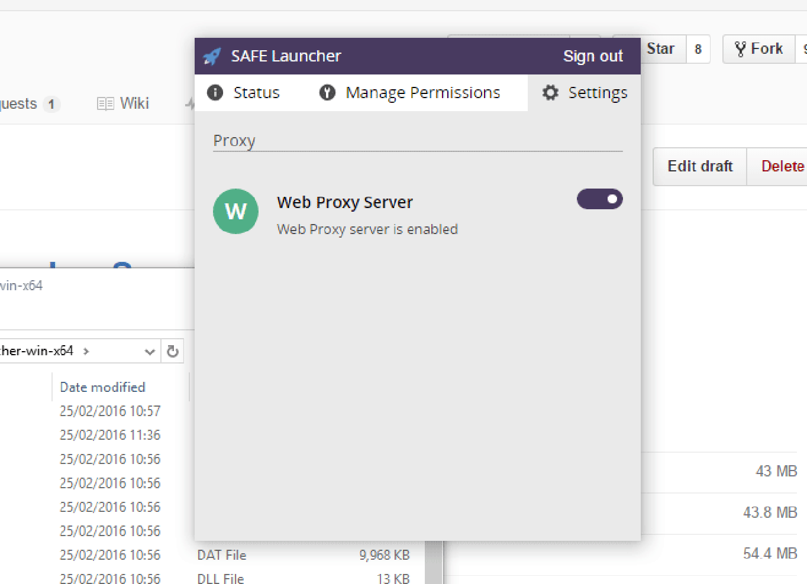
Task: Click the SAFE Launcher rocket logo
Action: pyautogui.click(x=212, y=56)
